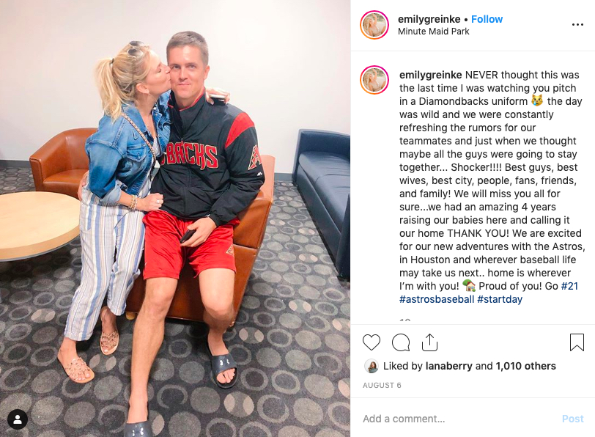Open comments via speech bubble icon
Image resolution: width=595 pixels, height=437 pixels.
(x=401, y=343)
